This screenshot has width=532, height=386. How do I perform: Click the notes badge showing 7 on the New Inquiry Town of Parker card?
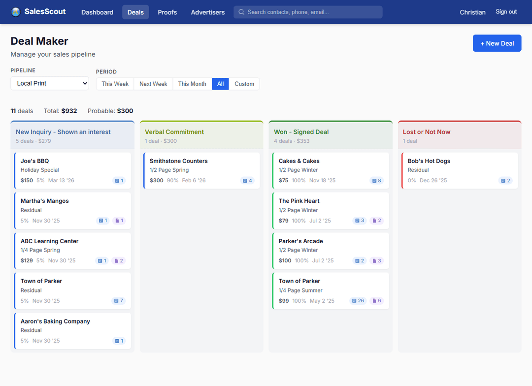click(x=119, y=300)
